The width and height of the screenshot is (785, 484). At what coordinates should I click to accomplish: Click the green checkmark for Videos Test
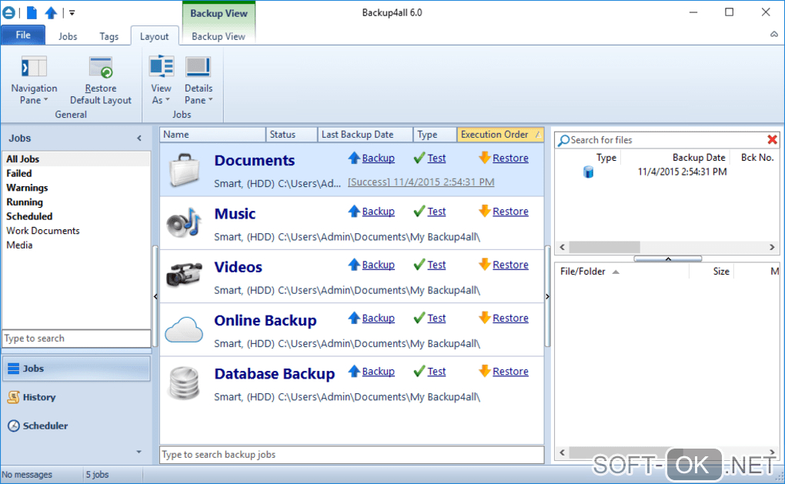click(419, 265)
